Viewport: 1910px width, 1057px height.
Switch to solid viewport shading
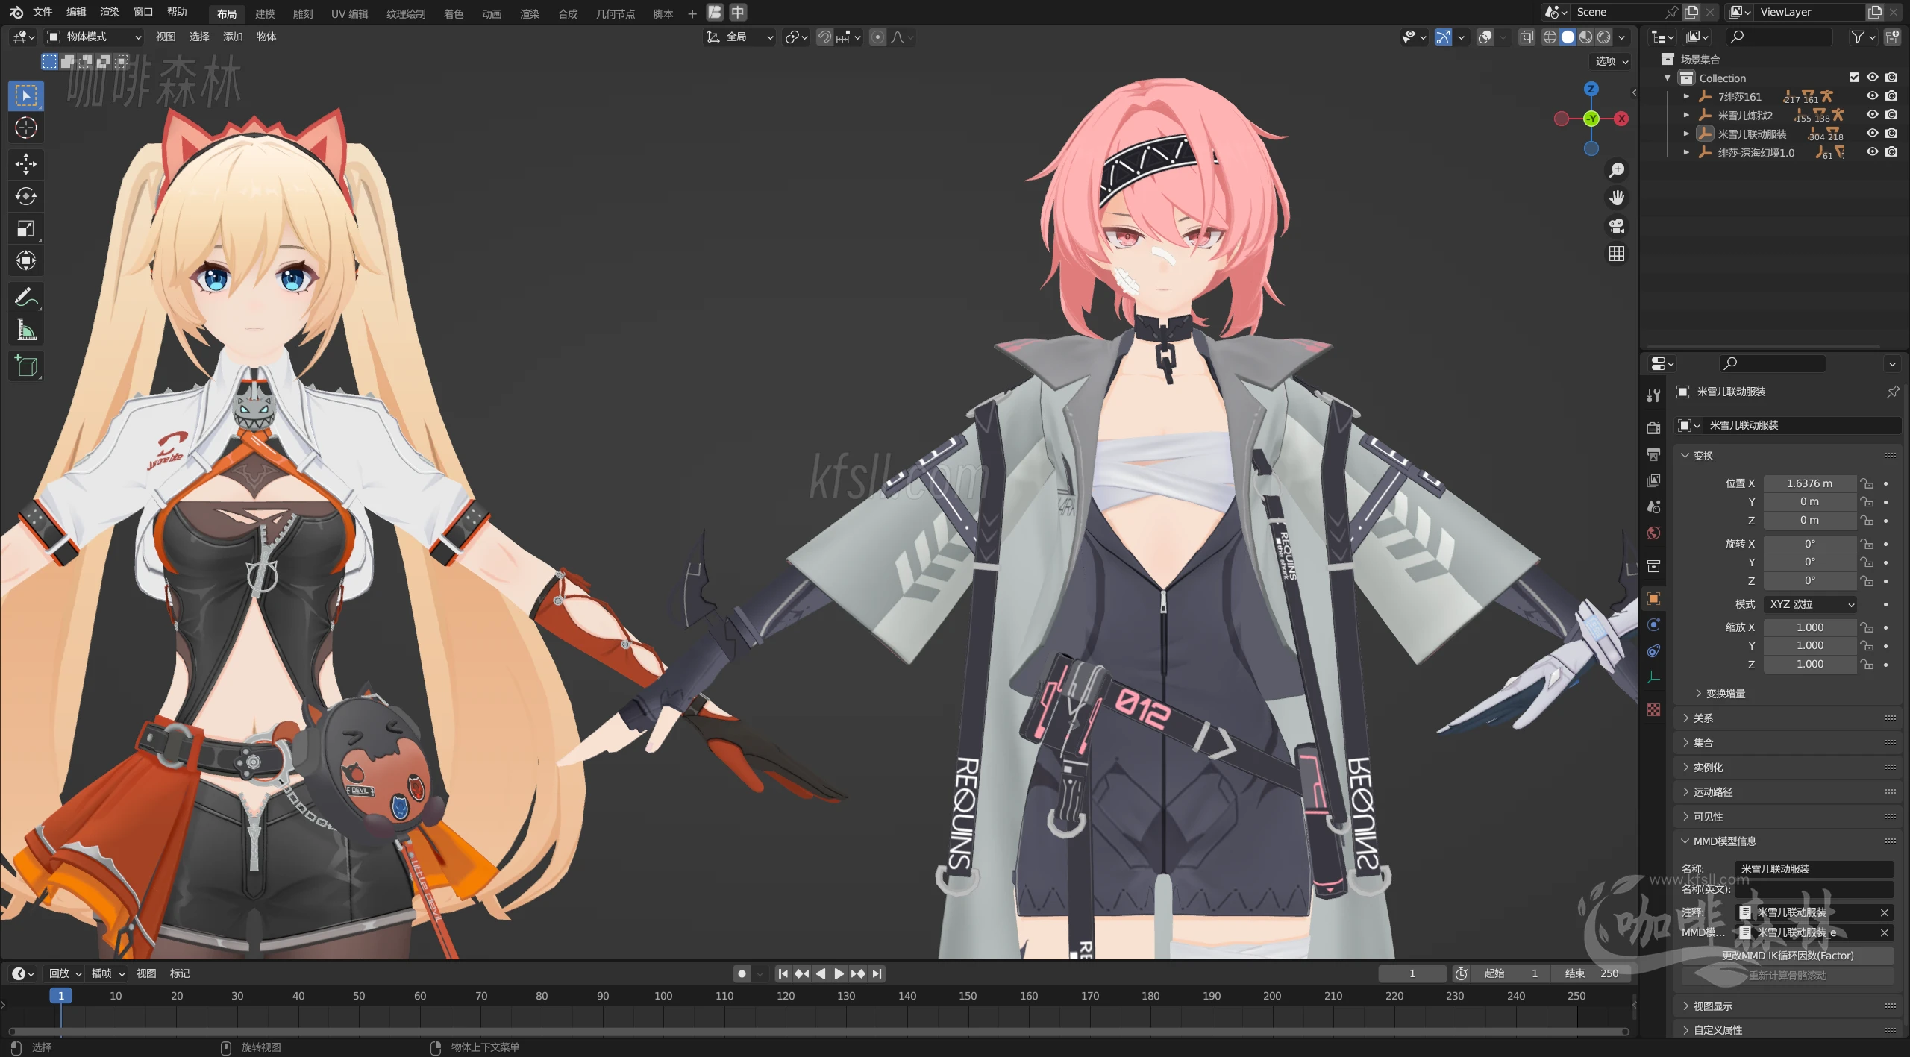(x=1568, y=37)
